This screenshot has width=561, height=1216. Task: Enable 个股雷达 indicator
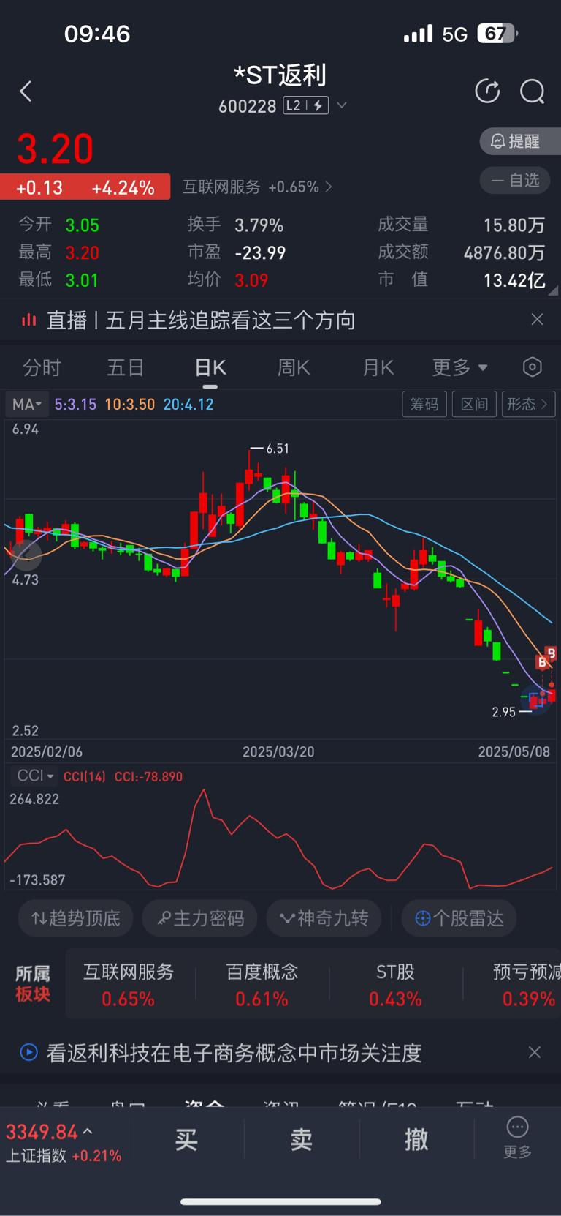pos(459,918)
